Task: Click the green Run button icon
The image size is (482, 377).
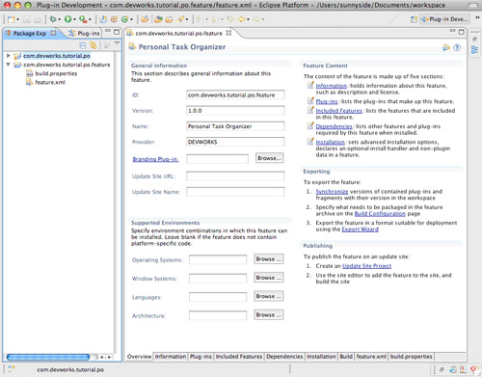Action: [67, 19]
